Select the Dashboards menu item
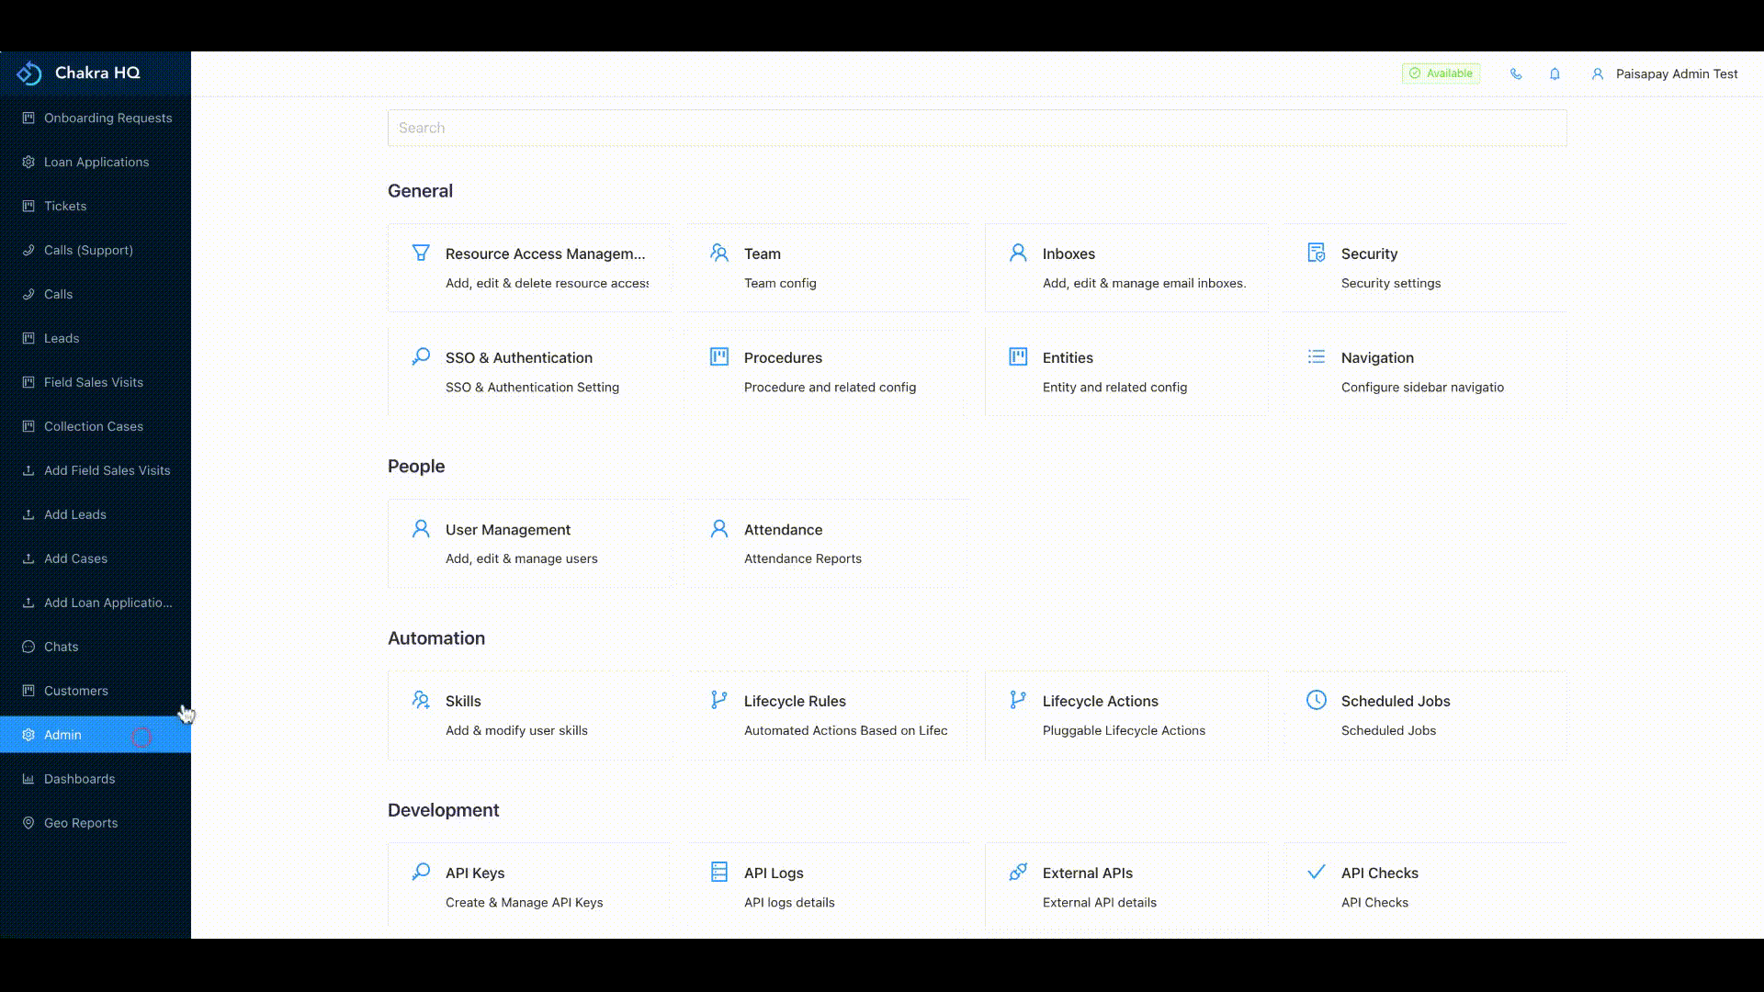Viewport: 1764px width, 992px height. click(x=79, y=778)
